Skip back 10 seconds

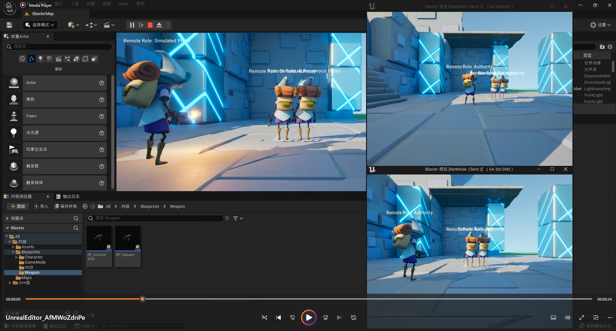coord(293,318)
